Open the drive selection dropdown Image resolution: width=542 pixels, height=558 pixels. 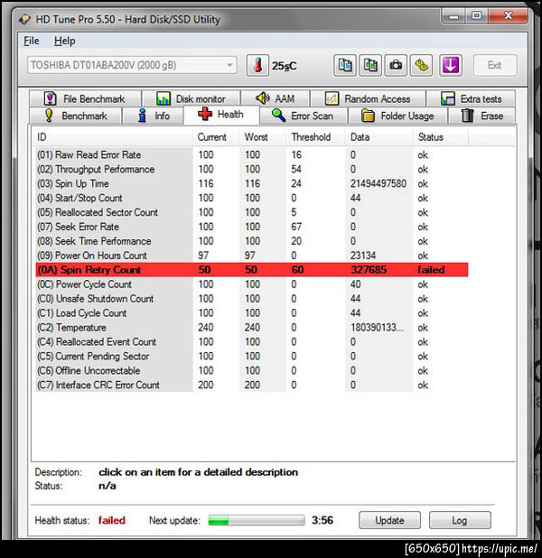tap(132, 66)
